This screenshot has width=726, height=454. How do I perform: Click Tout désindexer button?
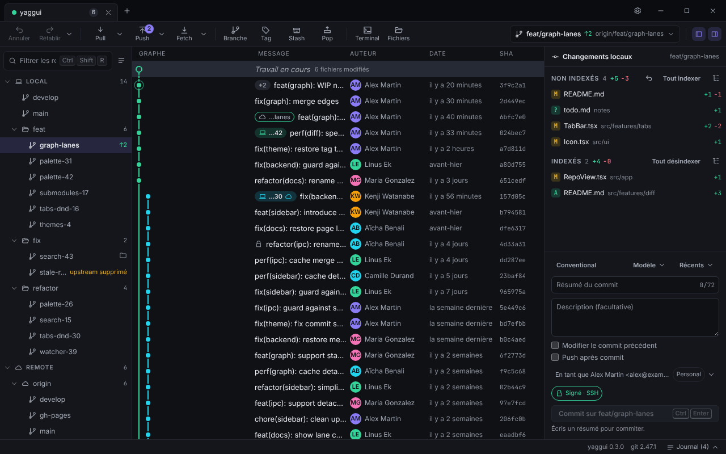pyautogui.click(x=676, y=161)
